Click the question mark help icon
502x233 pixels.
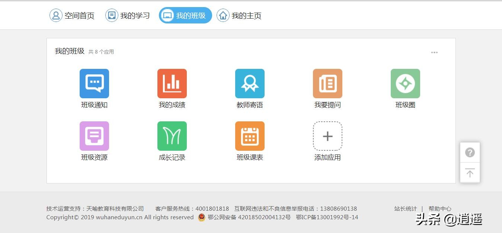coord(470,152)
